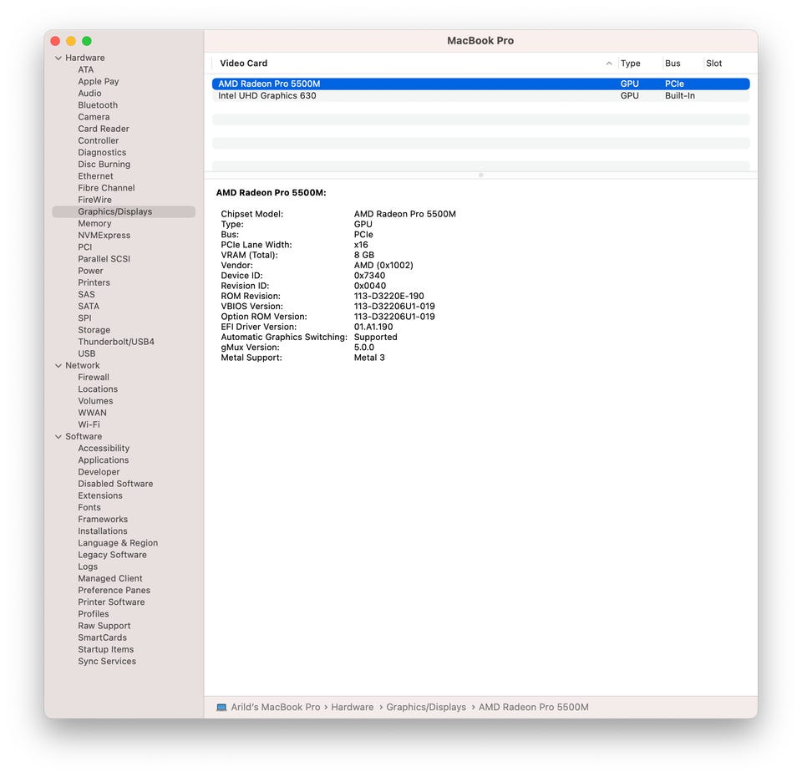Open WWAN under Network
The height and width of the screenshot is (777, 802).
click(92, 413)
